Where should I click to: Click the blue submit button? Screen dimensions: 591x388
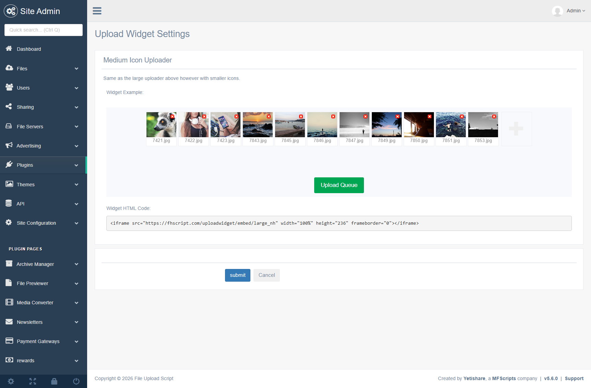[x=237, y=275]
